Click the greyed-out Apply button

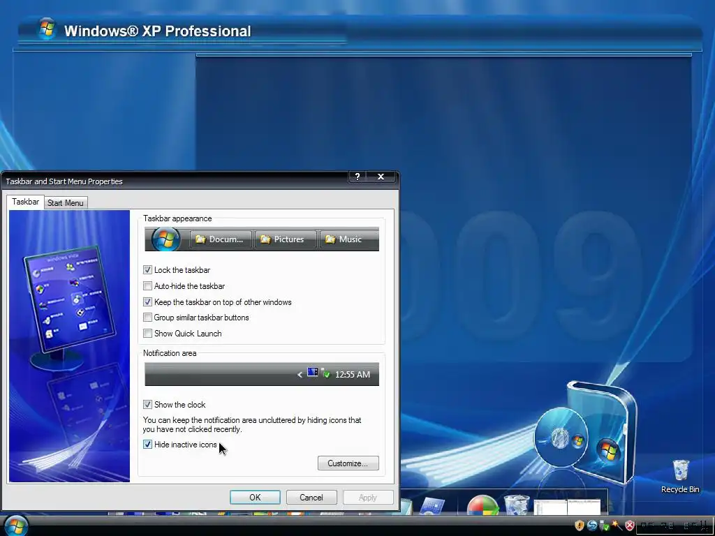(367, 497)
